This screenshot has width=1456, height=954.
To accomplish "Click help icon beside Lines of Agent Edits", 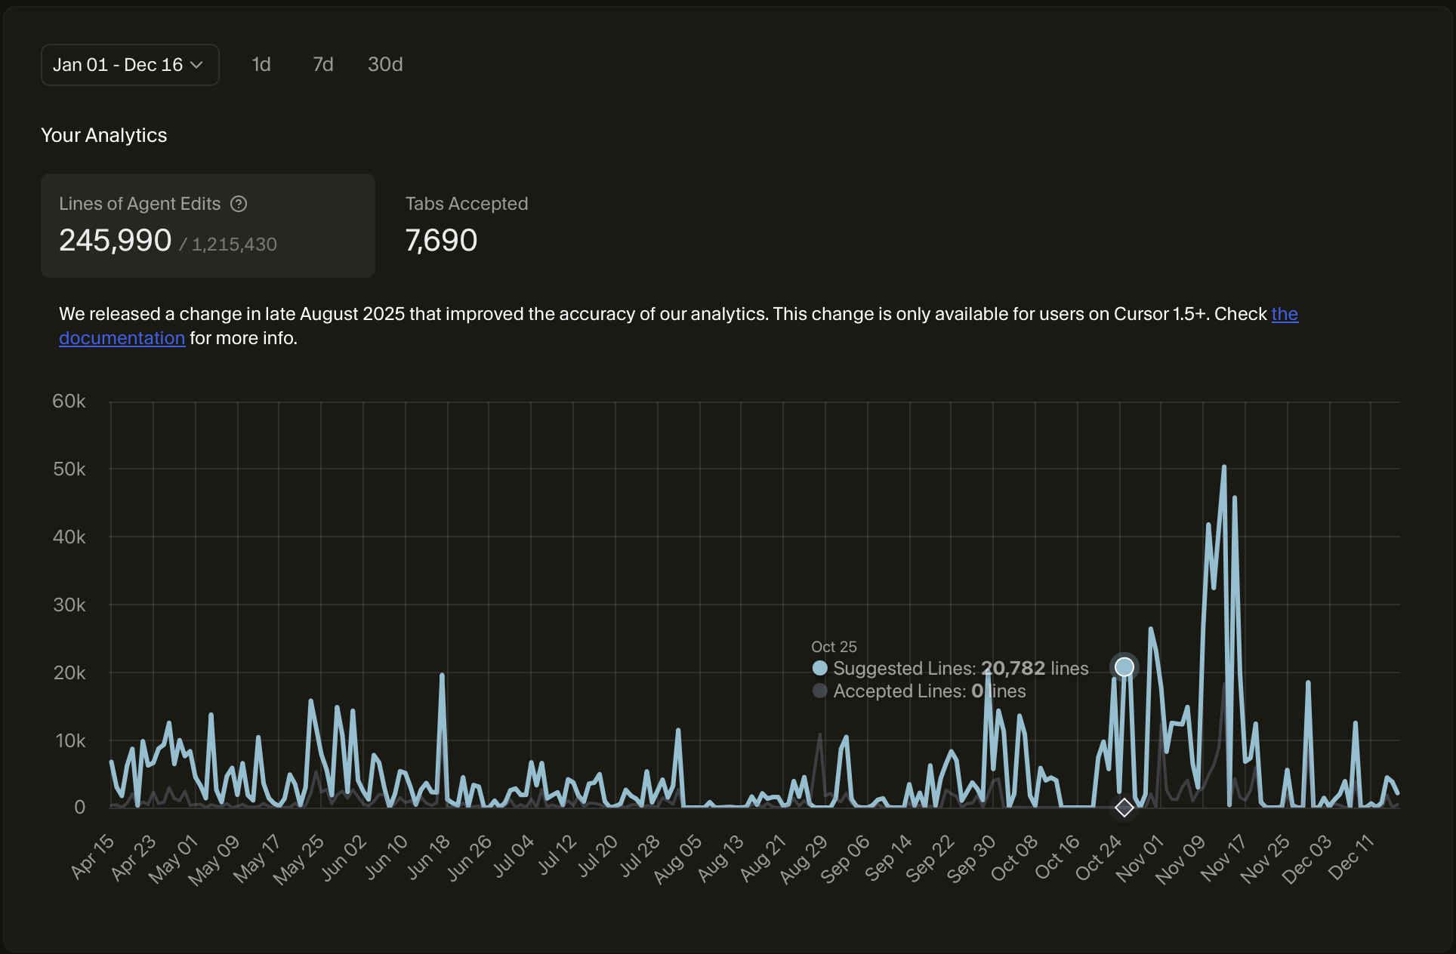I will (239, 204).
